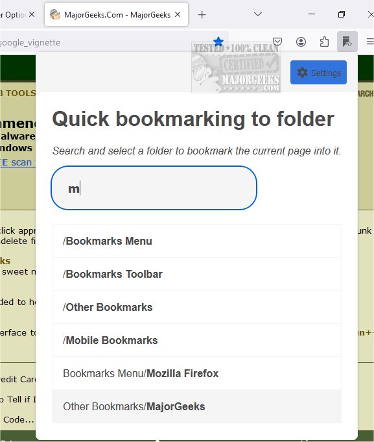Click the blue bookmark star icon
The width and height of the screenshot is (374, 442).
coord(218,42)
